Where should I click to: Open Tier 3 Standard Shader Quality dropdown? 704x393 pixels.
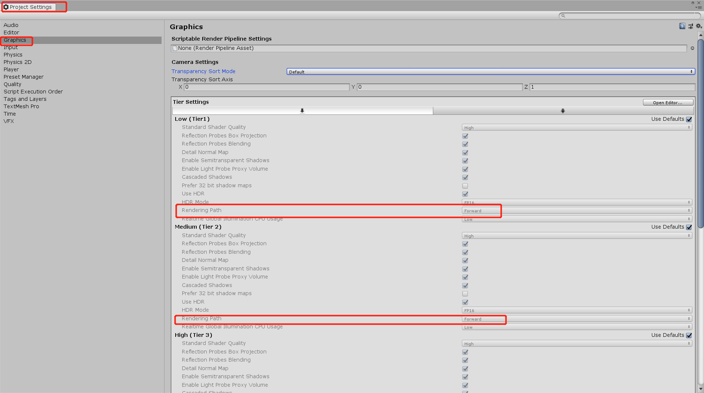pyautogui.click(x=577, y=344)
